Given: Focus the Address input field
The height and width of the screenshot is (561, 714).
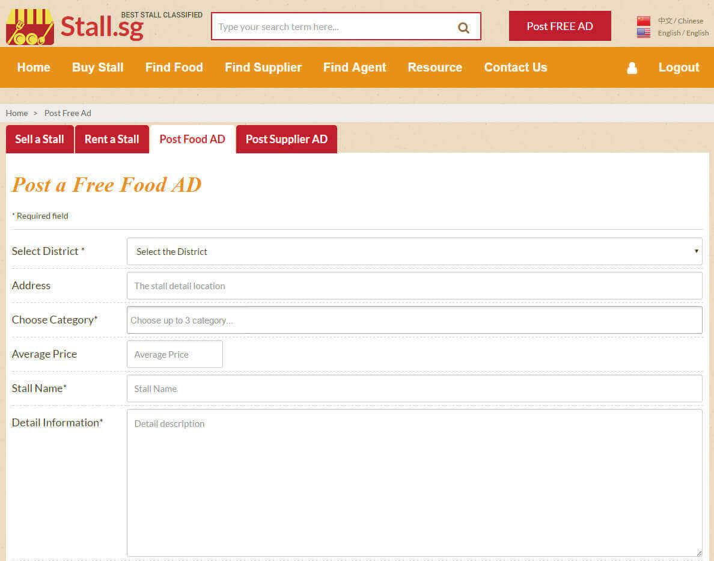Looking at the screenshot, I should coord(414,286).
